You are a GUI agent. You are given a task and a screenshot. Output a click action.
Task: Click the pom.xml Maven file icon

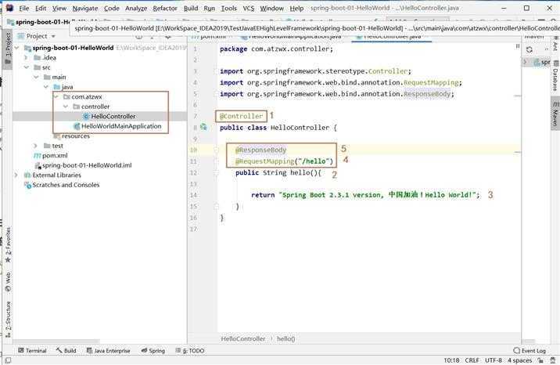coord(37,156)
